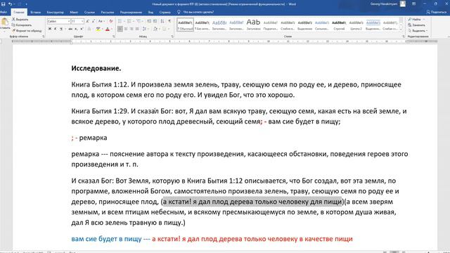450x253 pixels.
Task: Open Абзац paragraph dialog launcher
Action: (172, 37)
